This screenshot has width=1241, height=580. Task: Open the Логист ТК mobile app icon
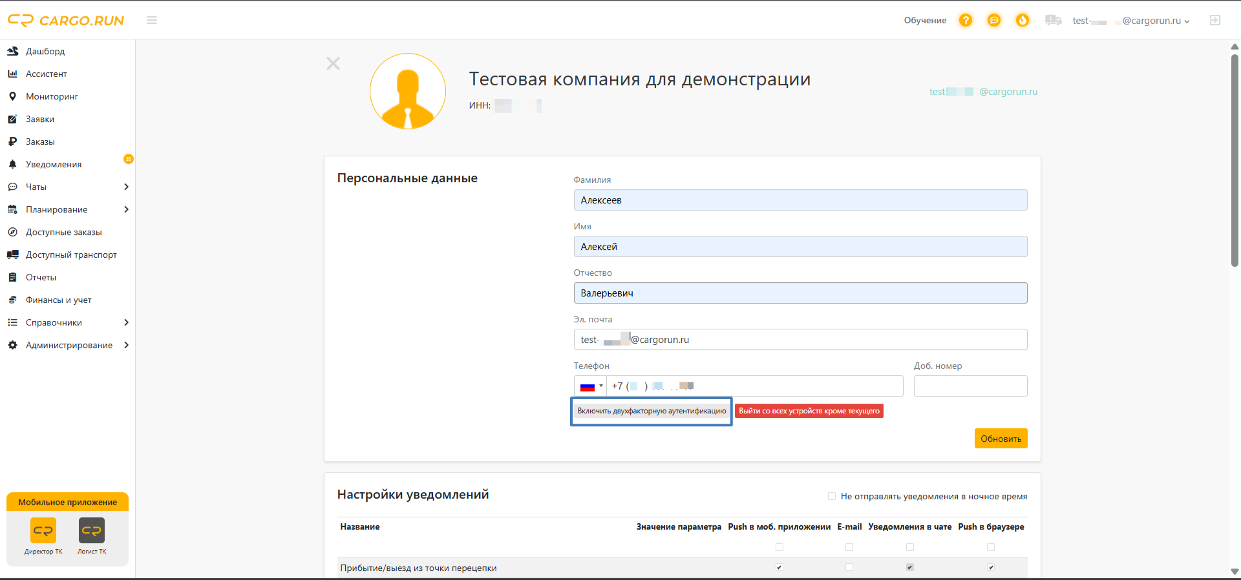point(92,531)
